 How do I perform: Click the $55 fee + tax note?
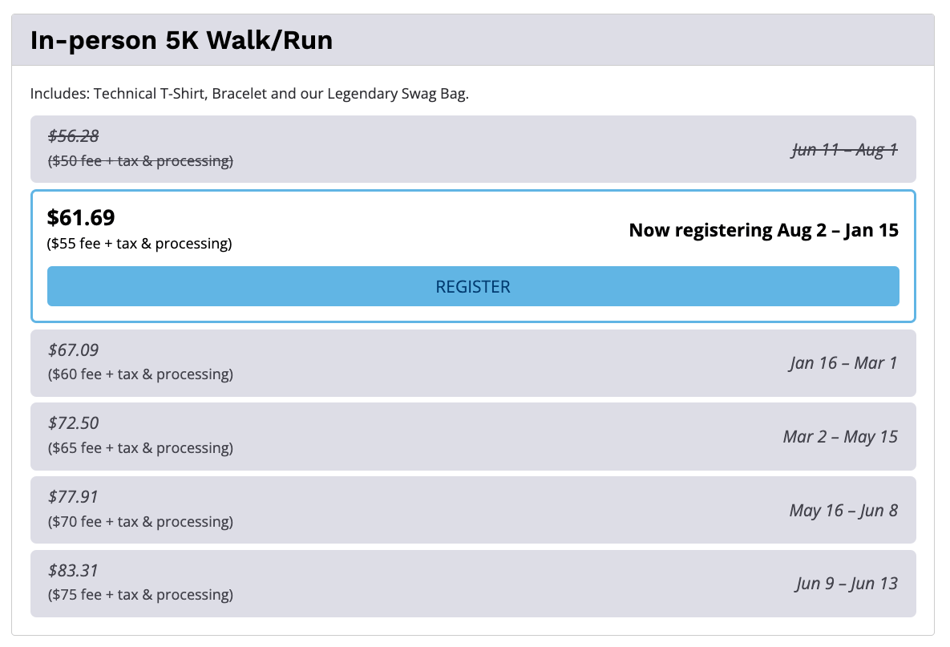pos(140,244)
